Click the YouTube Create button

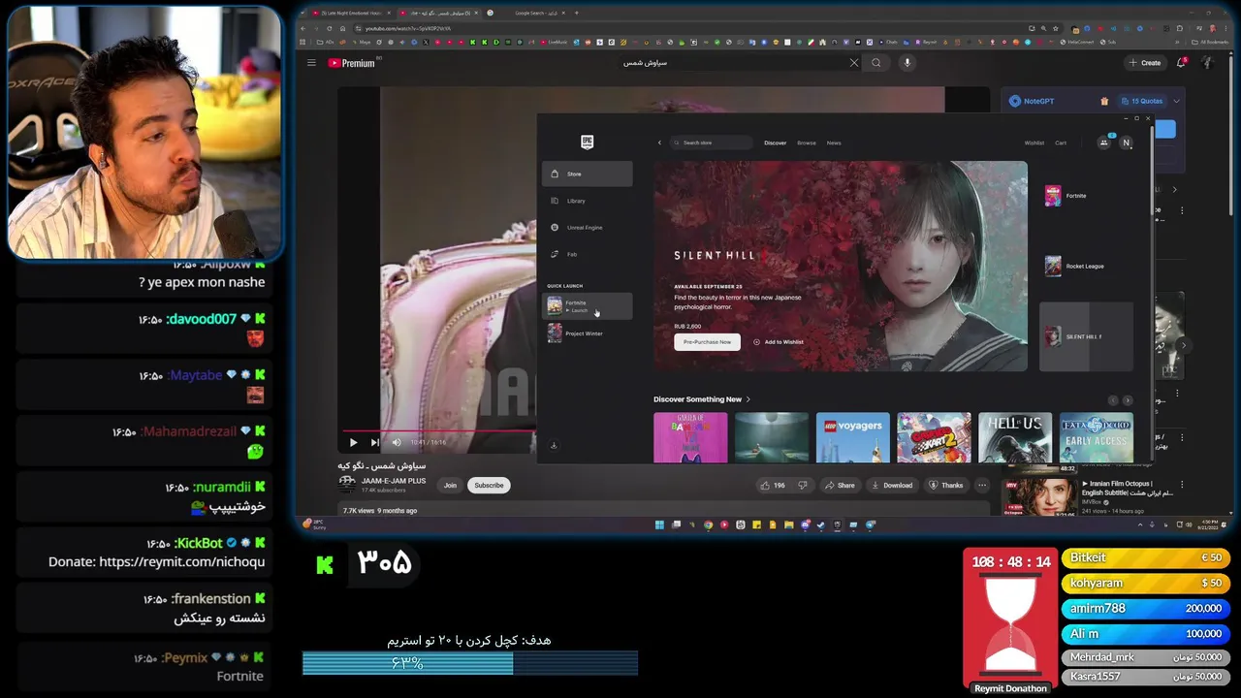click(x=1145, y=63)
